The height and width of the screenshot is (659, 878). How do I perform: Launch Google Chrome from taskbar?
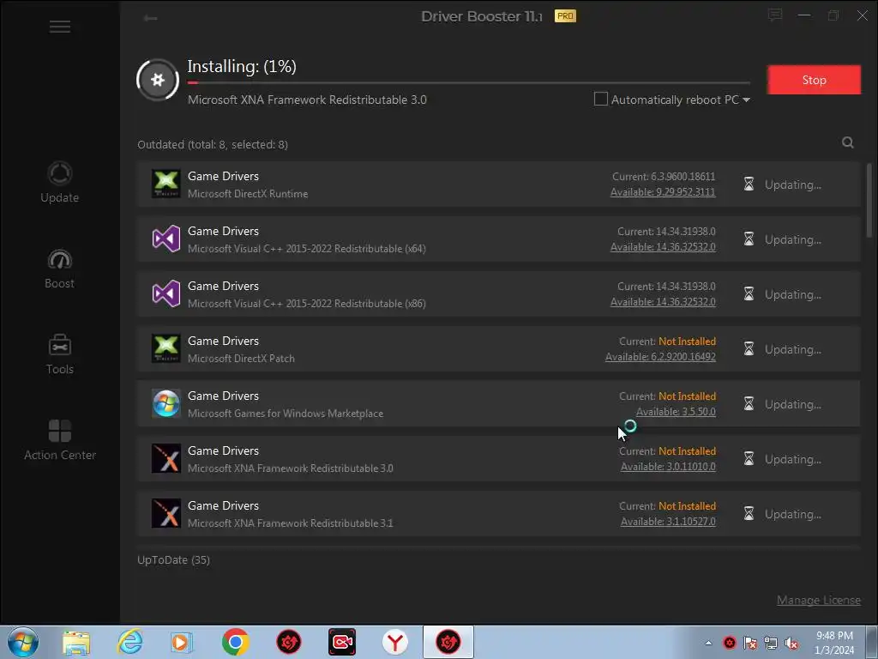(235, 642)
